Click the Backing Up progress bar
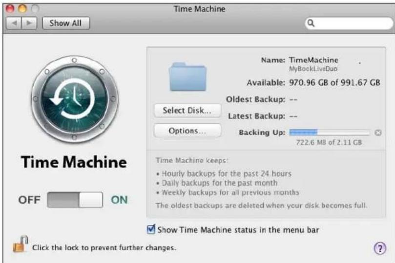This screenshot has width=395, height=263. coord(330,132)
